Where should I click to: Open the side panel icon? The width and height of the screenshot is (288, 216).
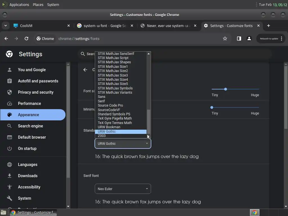point(239,39)
